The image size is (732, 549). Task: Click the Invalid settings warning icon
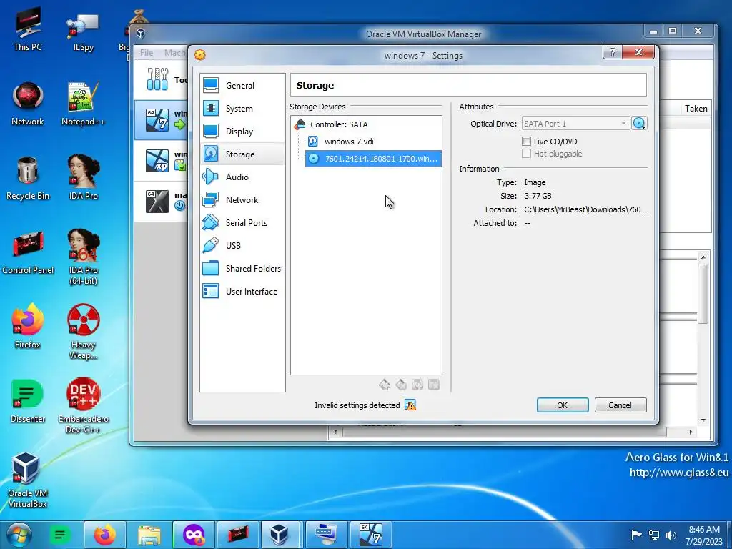(x=410, y=405)
